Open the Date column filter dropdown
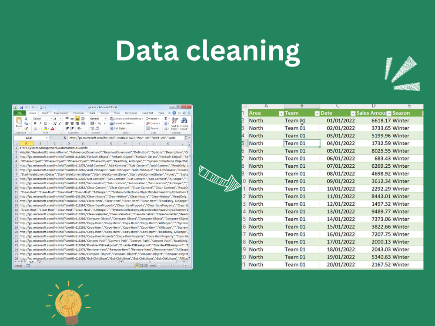This screenshot has height=326, width=435. point(353,113)
